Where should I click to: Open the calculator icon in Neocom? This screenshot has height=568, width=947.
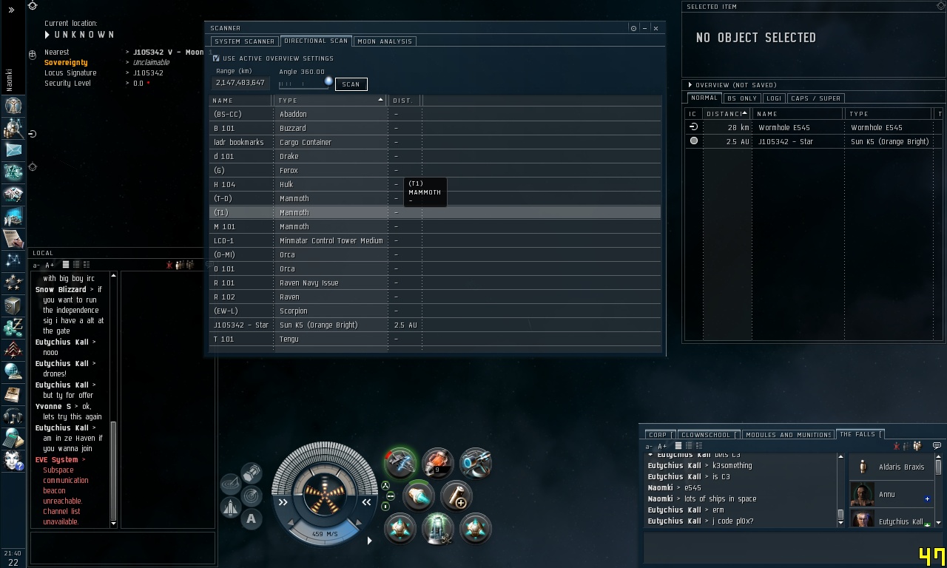13,438
